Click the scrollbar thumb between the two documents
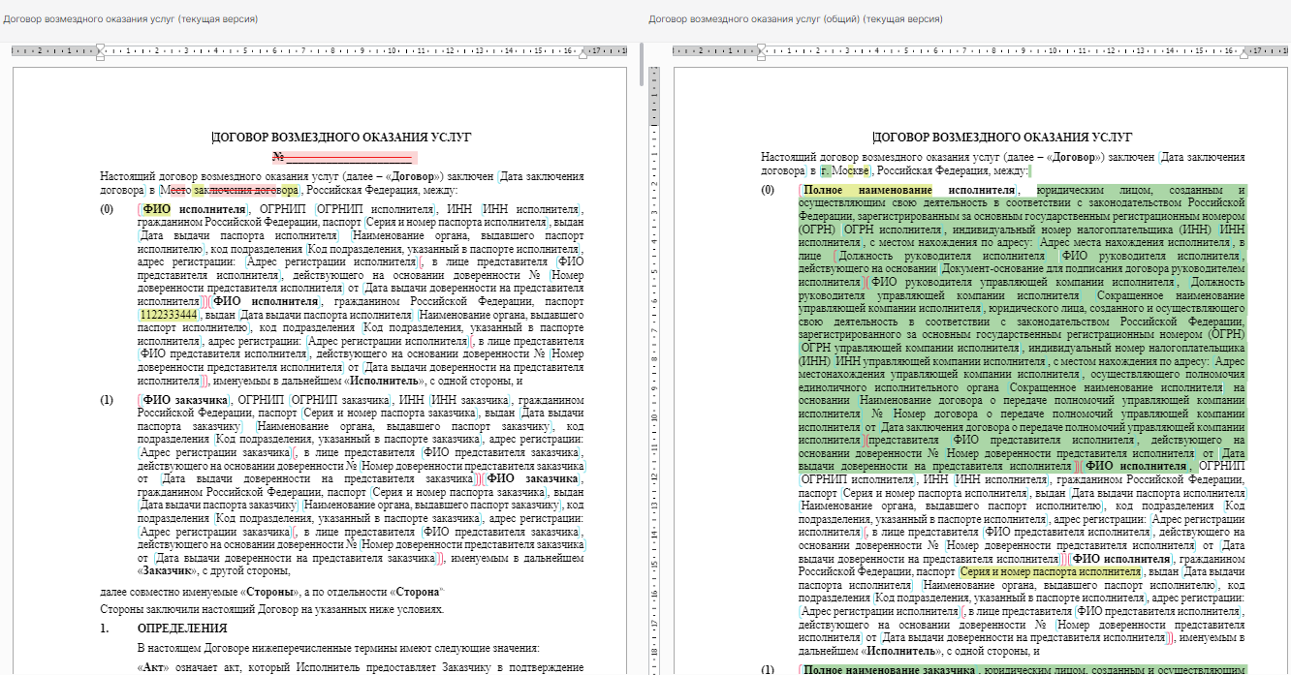This screenshot has height=675, width=1291. [644, 63]
